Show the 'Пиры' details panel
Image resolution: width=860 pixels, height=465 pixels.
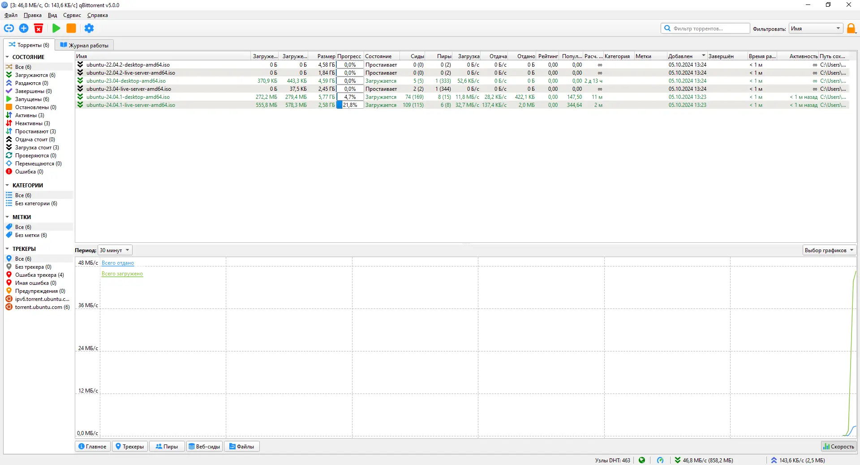pos(167,447)
